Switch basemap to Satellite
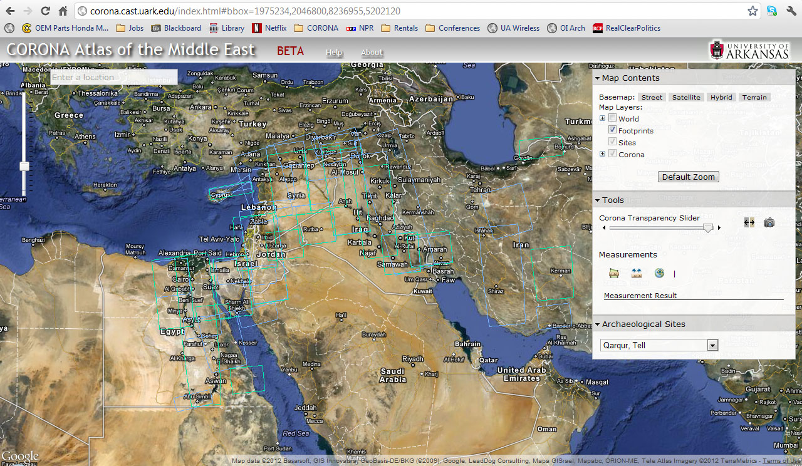The width and height of the screenshot is (802, 466). (x=686, y=97)
